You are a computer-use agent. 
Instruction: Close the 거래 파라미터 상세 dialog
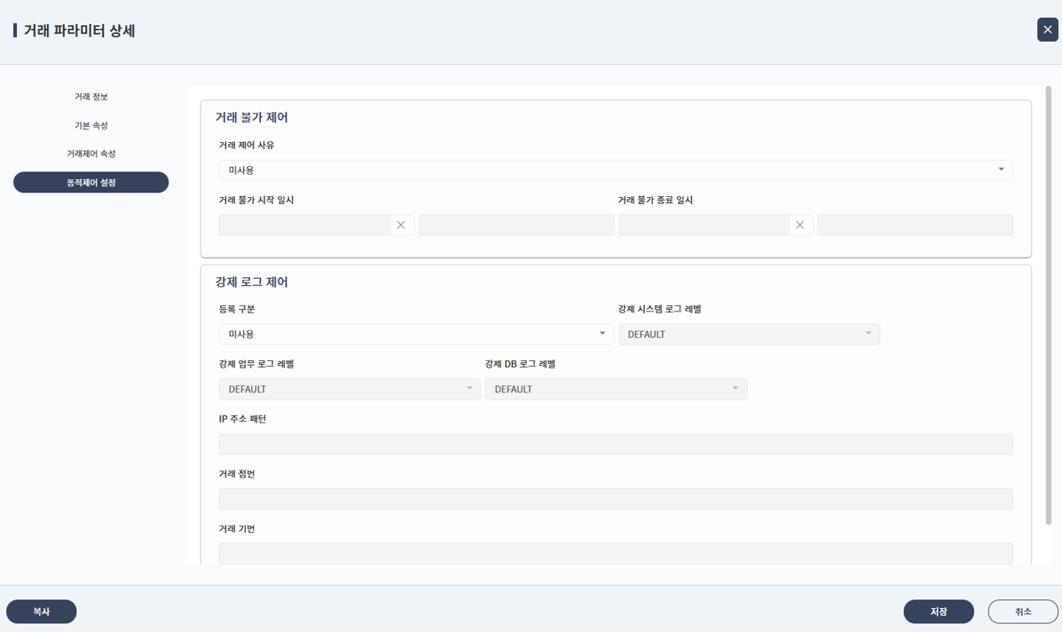[x=1047, y=29]
